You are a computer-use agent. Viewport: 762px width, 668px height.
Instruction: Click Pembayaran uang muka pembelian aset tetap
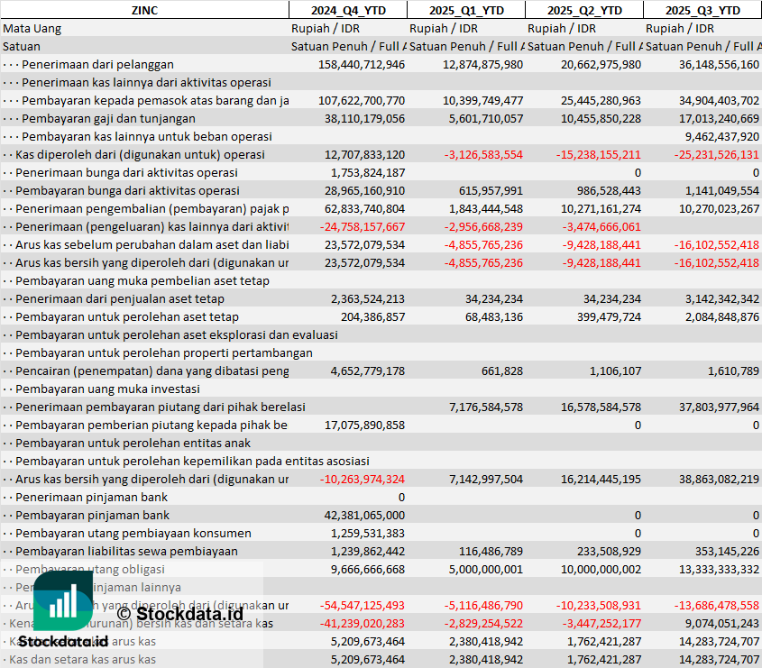coord(142,280)
